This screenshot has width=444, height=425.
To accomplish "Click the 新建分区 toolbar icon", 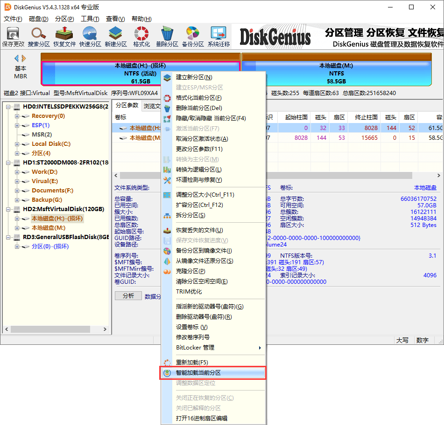I will [x=115, y=36].
